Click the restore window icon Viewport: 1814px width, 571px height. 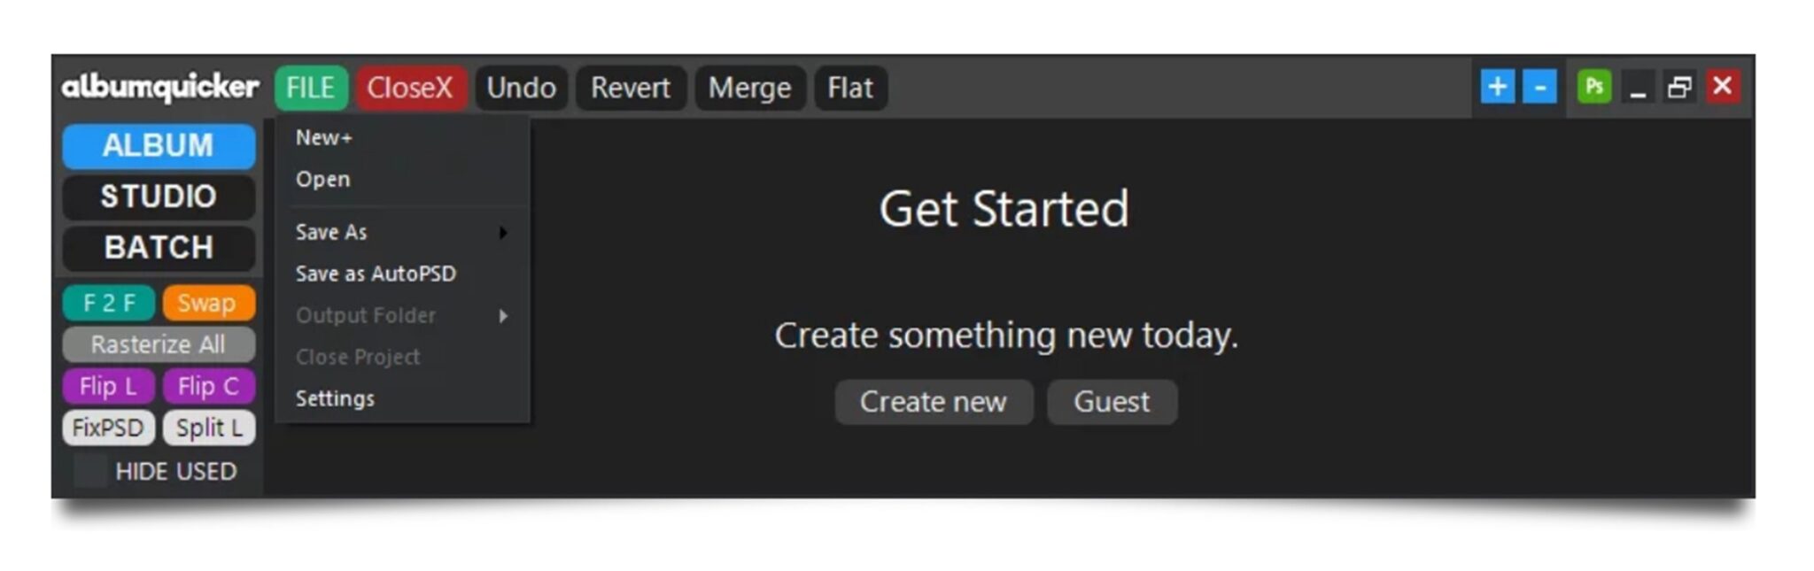(x=1679, y=87)
